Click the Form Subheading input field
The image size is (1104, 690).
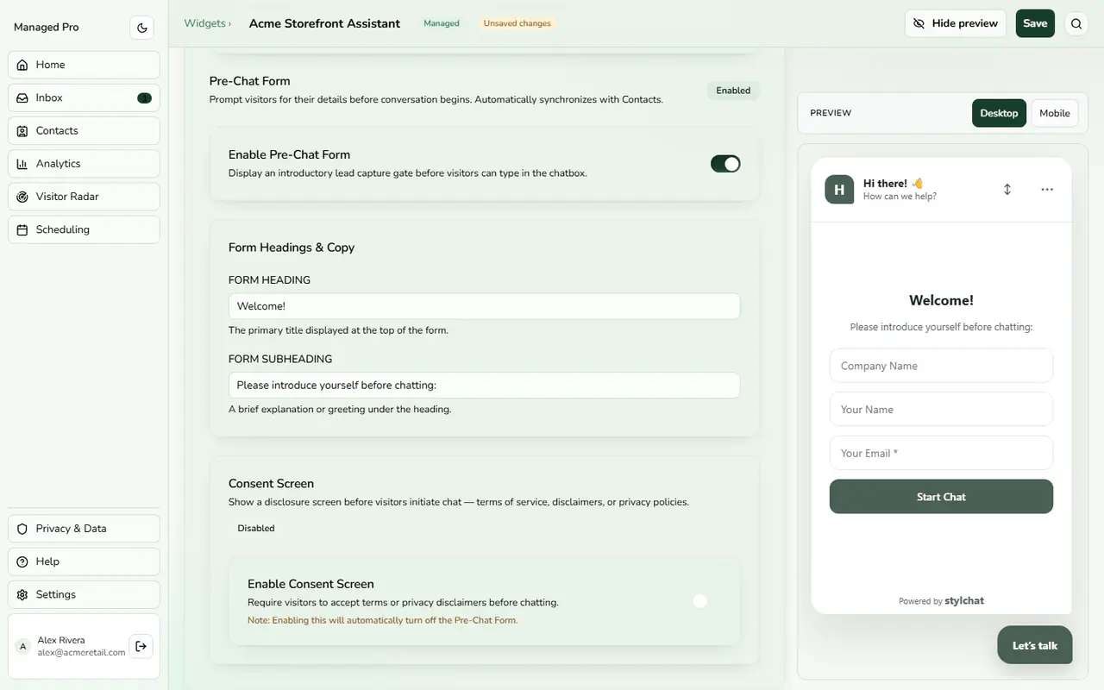click(x=484, y=385)
